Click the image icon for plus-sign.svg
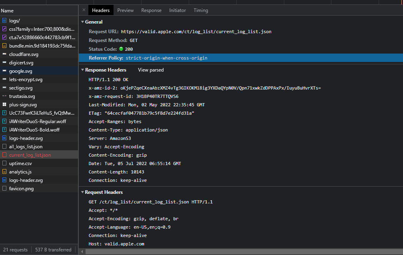Viewport: 403px width, 255px height. pos(4,104)
